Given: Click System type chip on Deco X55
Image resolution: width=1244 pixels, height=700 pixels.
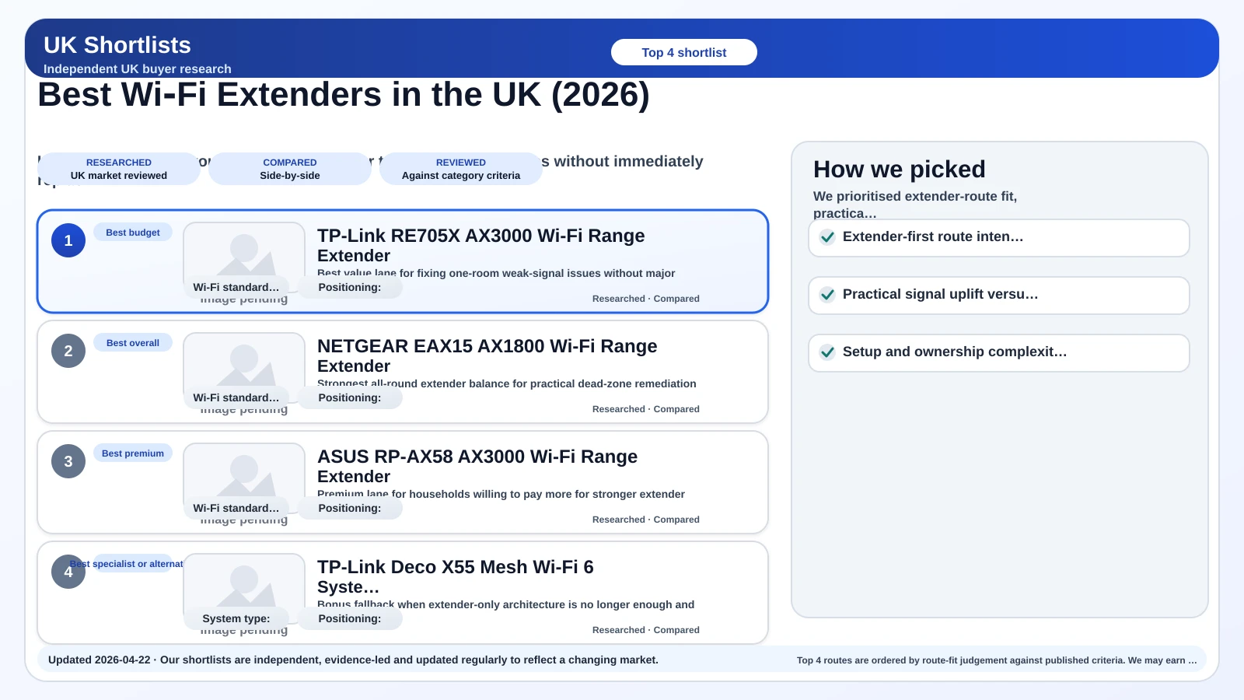Looking at the screenshot, I should coord(236,618).
